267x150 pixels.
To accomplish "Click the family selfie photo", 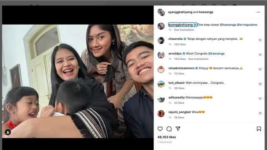I will [78, 81].
